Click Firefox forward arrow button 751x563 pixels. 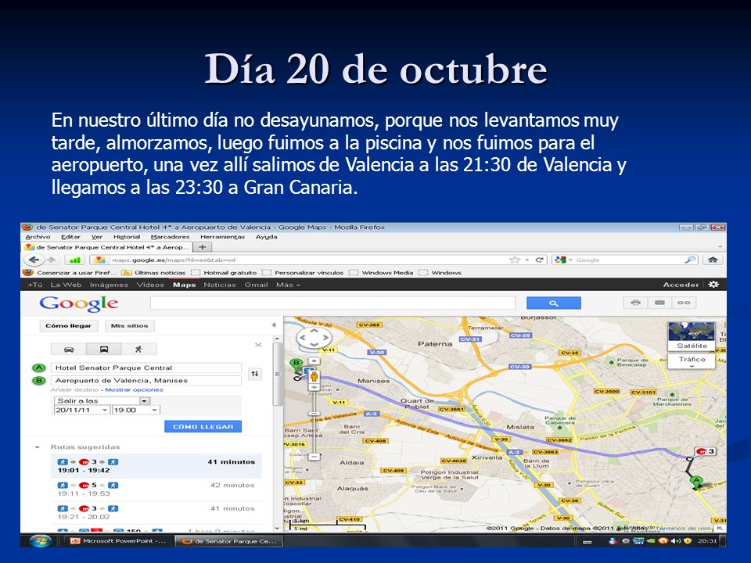point(52,260)
